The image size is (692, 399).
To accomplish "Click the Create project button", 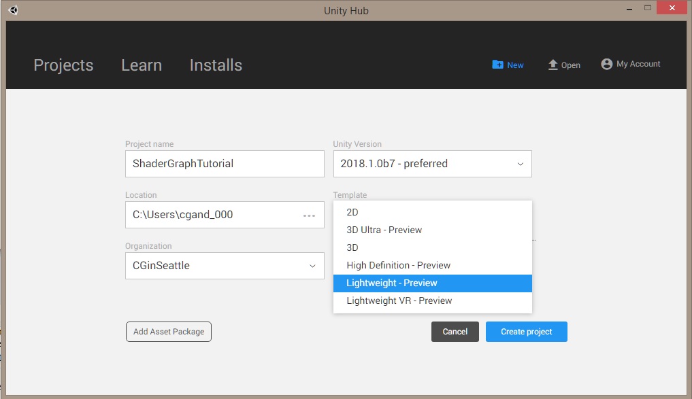I will click(526, 332).
